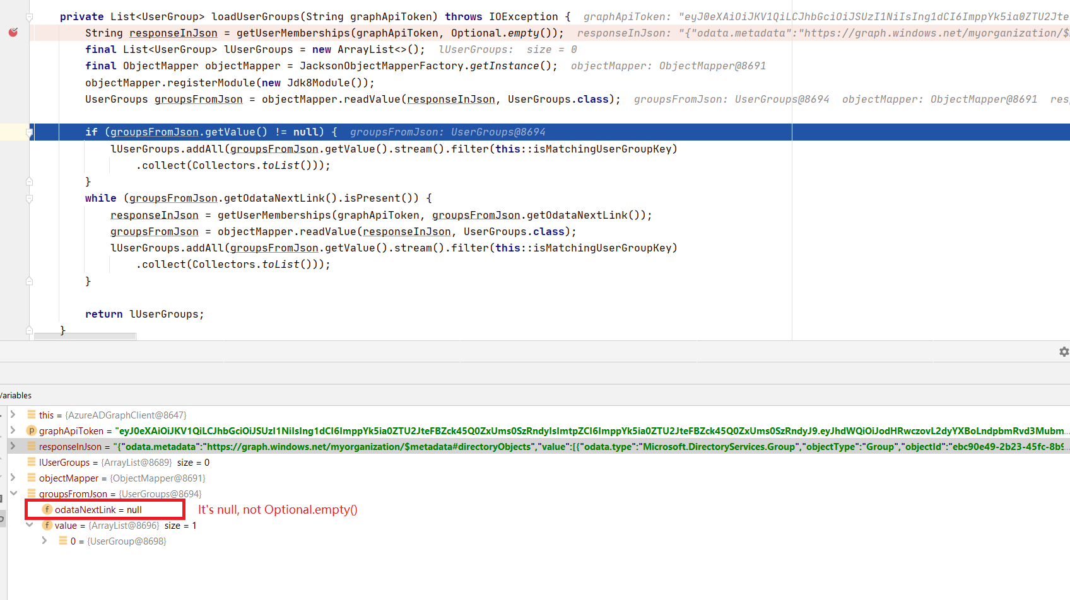Click the groupsFromJson variable icon

pyautogui.click(x=32, y=493)
